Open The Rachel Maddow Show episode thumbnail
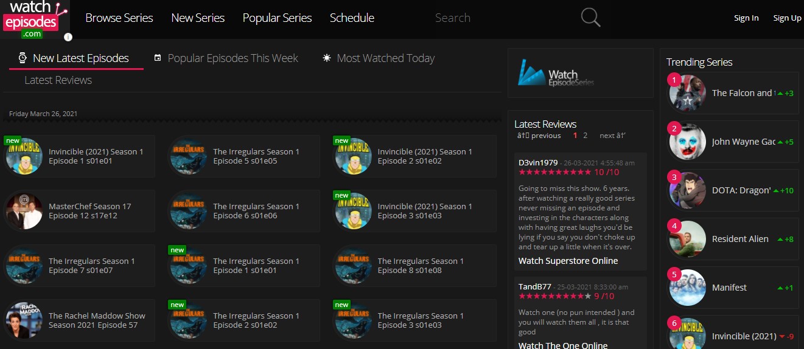 pos(24,320)
